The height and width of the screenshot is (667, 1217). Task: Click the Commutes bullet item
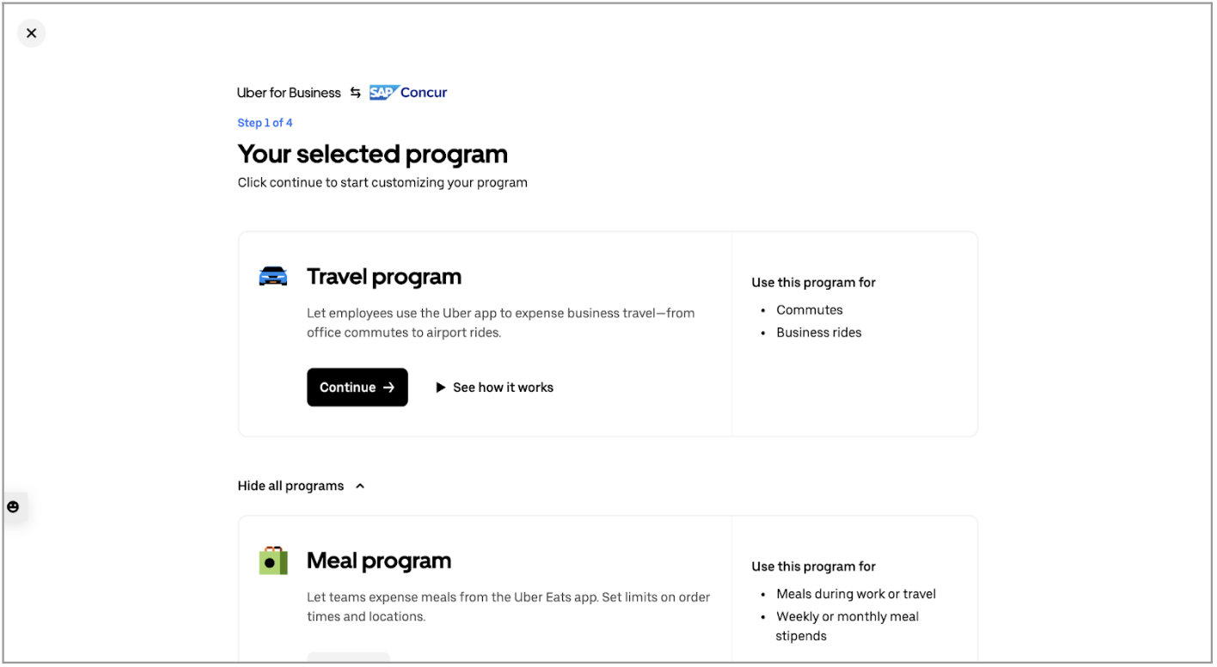tap(809, 309)
